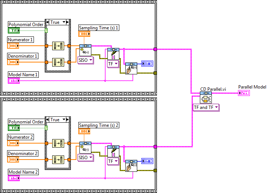Click the Sampling Time (s) 1 label
The height and width of the screenshot is (193, 267).
coord(99,28)
